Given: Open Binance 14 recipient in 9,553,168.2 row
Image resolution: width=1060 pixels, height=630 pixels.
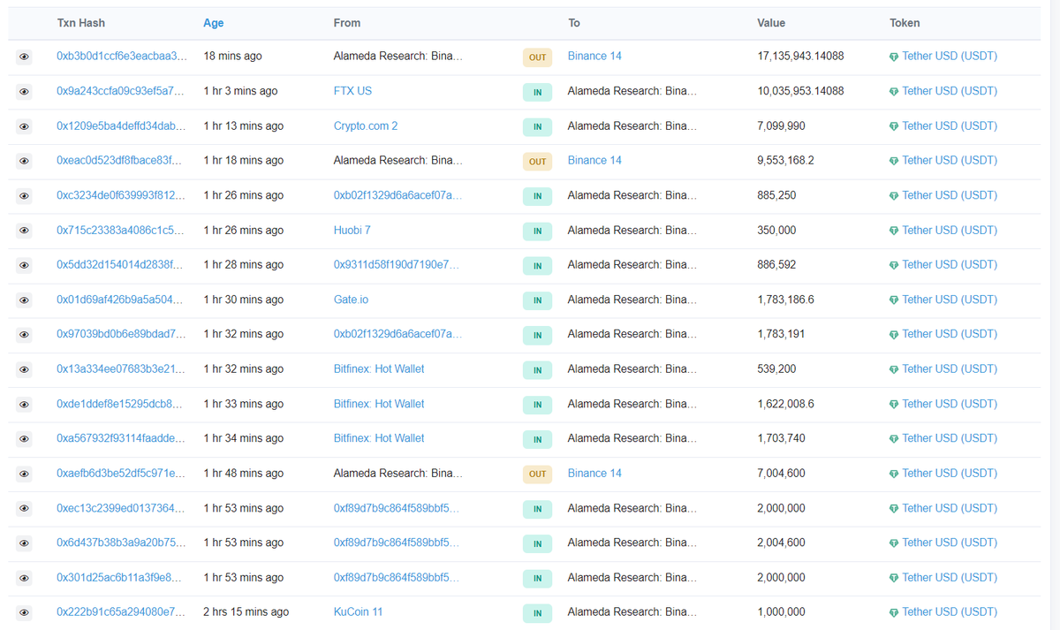Looking at the screenshot, I should pos(594,160).
